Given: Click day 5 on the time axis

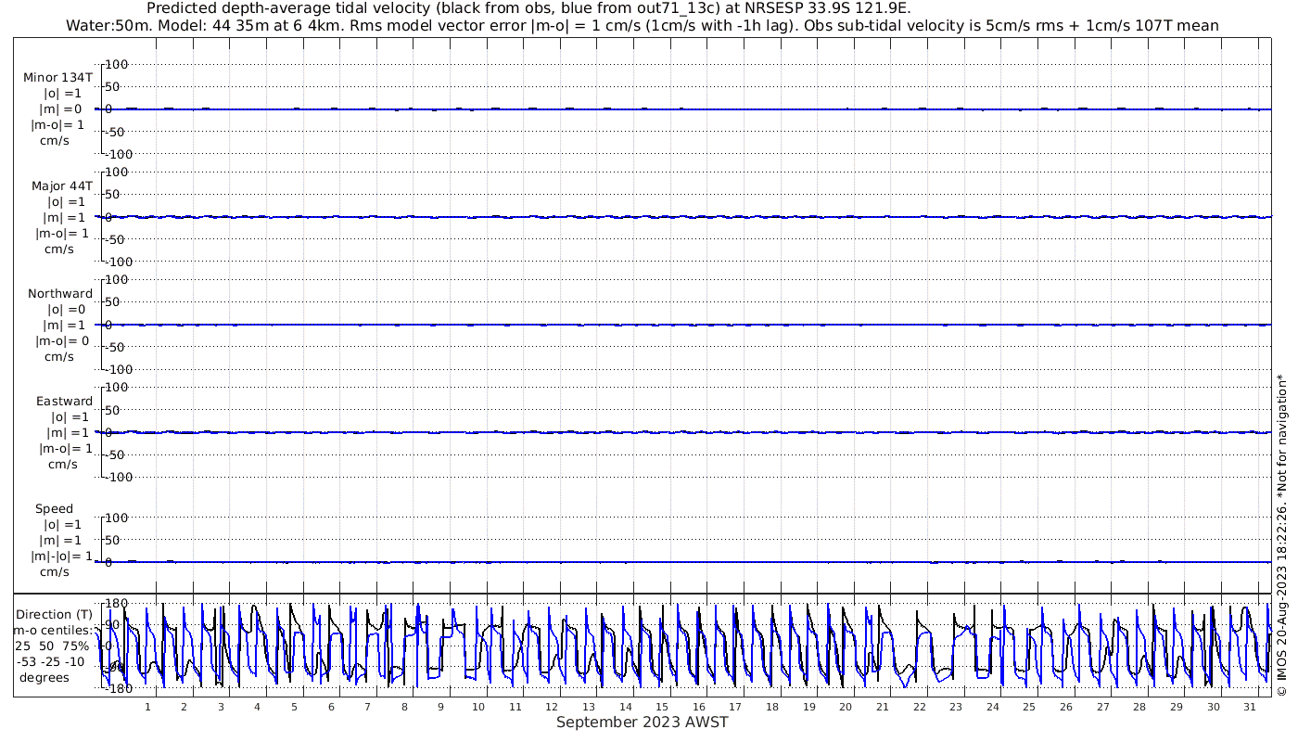Looking at the screenshot, I should (294, 707).
